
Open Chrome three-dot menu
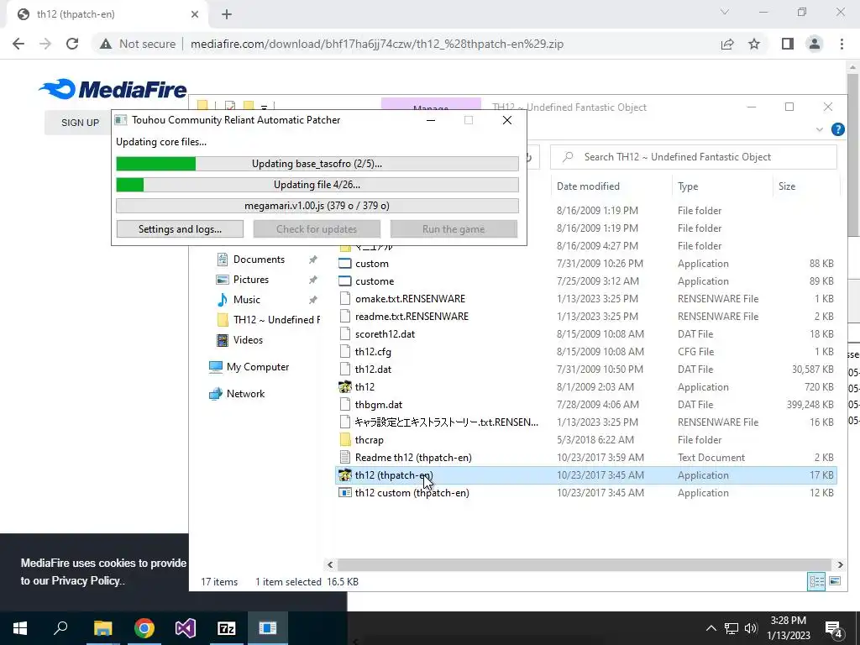coord(842,44)
